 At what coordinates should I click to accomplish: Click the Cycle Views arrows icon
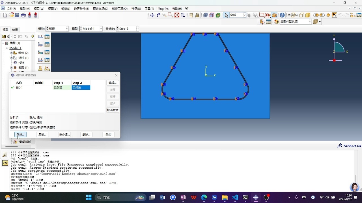(183, 15)
